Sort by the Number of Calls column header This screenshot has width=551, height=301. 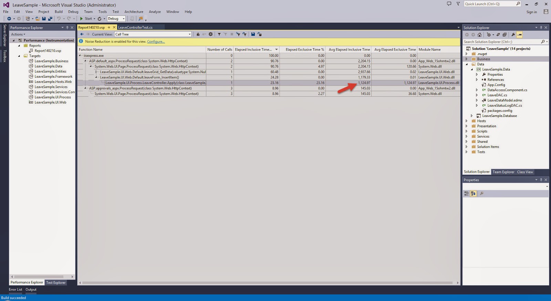pos(220,50)
